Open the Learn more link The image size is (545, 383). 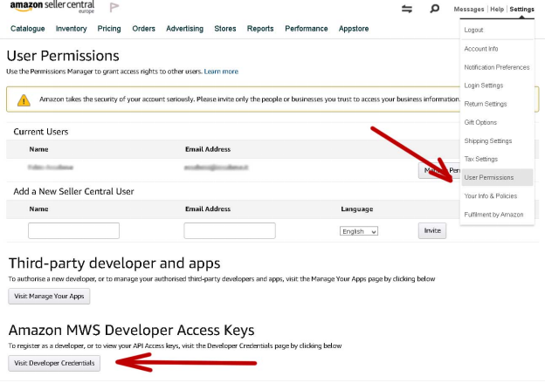[221, 72]
